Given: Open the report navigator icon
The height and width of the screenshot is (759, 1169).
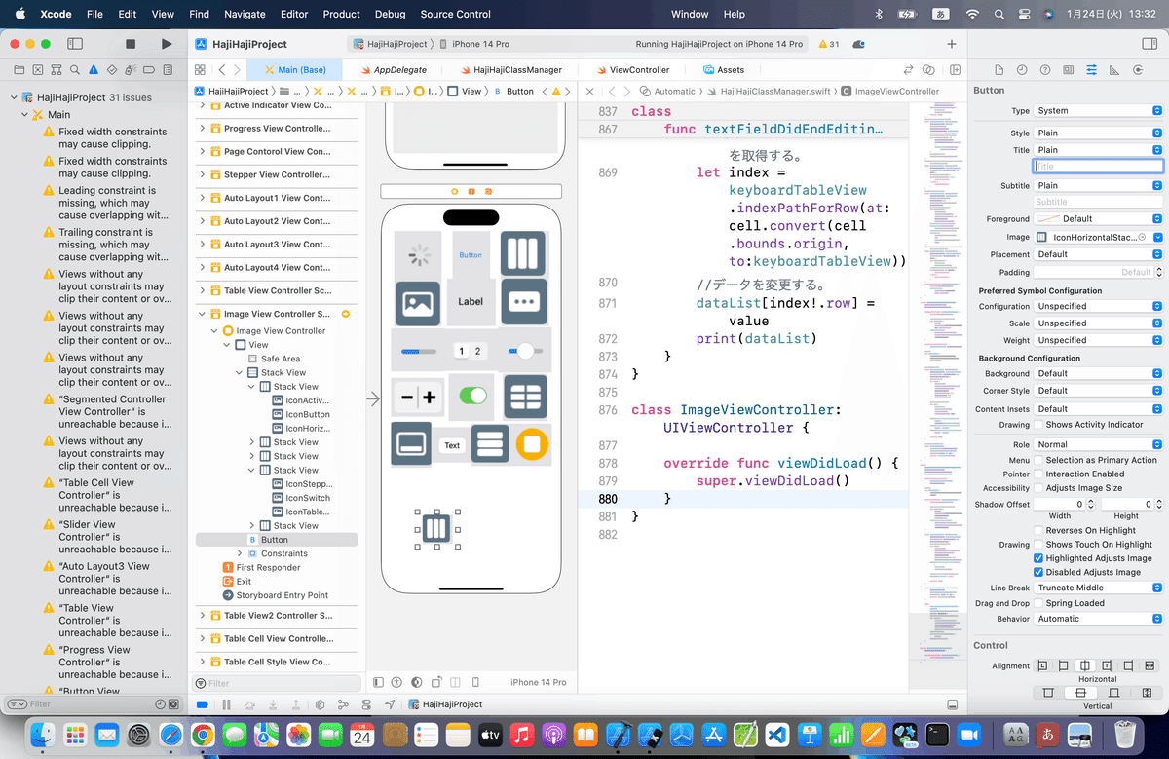Looking at the screenshot, I should pyautogui.click(x=168, y=70).
